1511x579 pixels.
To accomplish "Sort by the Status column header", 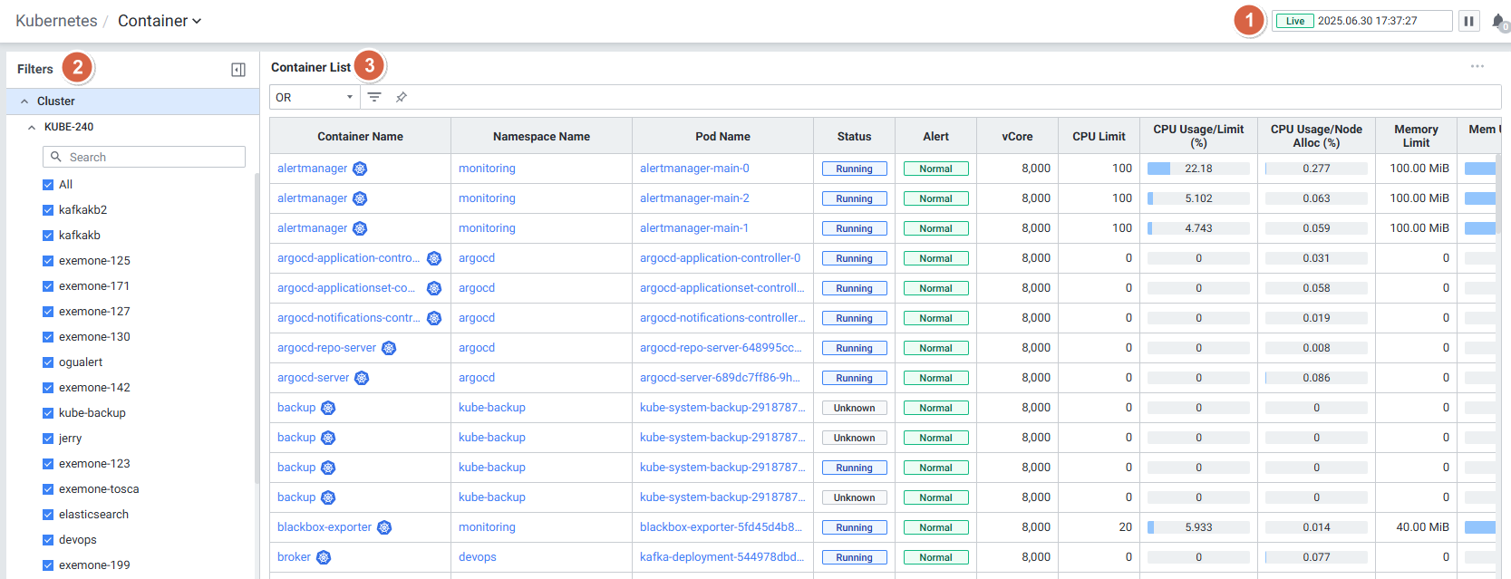I will click(x=854, y=137).
